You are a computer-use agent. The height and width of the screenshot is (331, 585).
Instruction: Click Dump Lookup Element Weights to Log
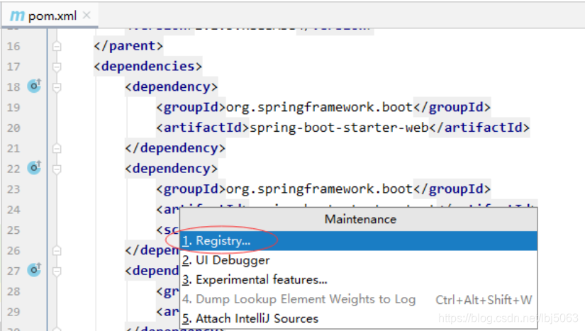[x=359, y=299]
